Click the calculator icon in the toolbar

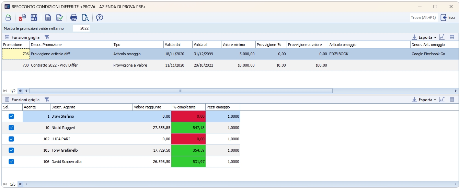tap(34, 17)
